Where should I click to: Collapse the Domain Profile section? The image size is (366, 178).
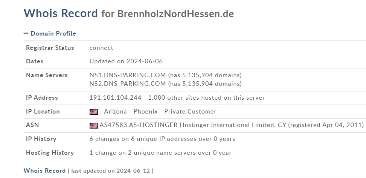[26, 33]
